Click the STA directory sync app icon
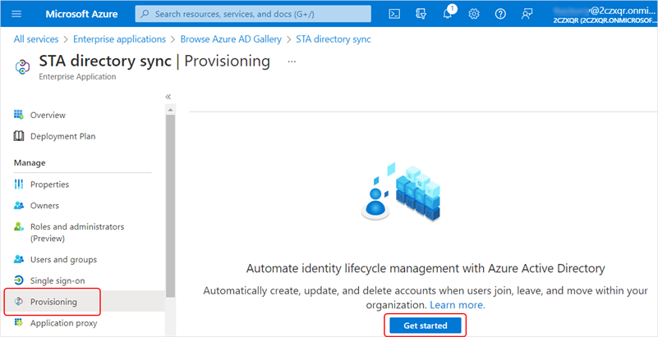The width and height of the screenshot is (658, 337). click(22, 66)
